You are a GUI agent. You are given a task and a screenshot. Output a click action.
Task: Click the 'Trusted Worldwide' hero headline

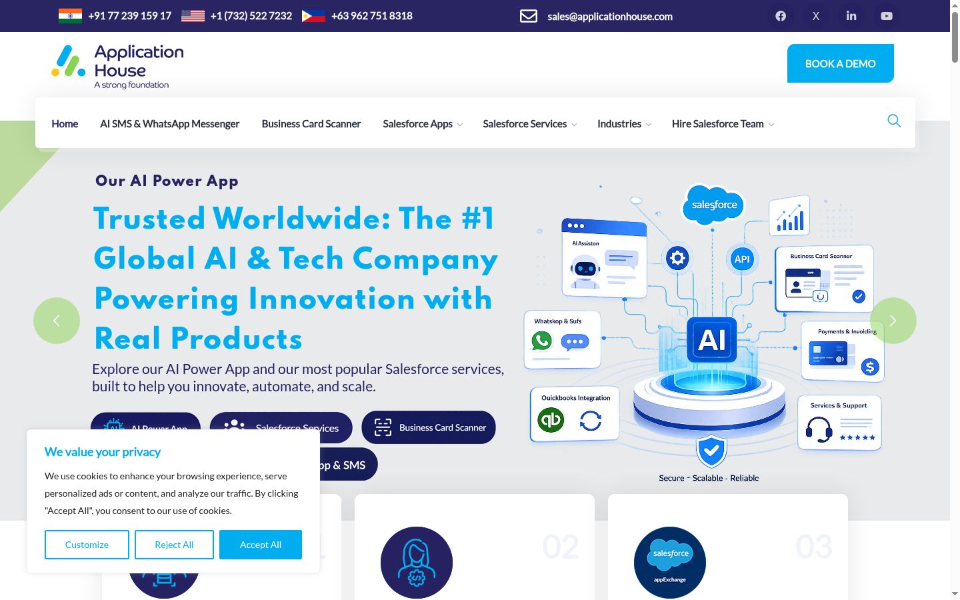[296, 279]
